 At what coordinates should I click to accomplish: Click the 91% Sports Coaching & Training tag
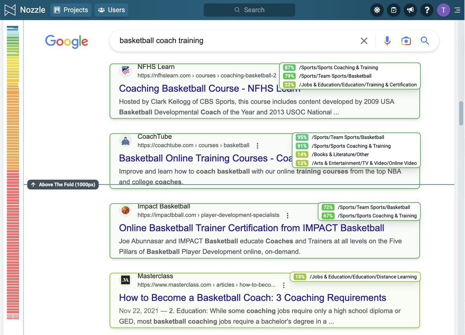click(343, 146)
